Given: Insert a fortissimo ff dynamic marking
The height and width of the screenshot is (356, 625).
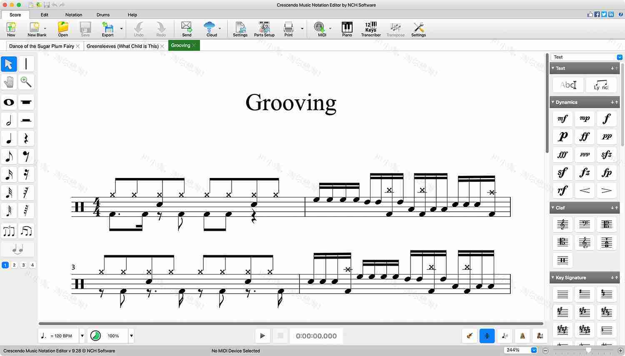Looking at the screenshot, I should pos(584,136).
